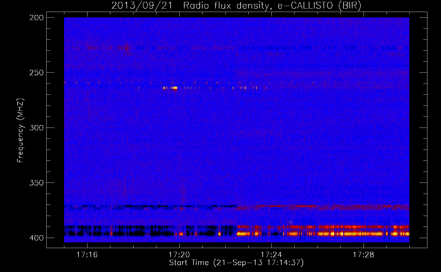Click the 17:20 time tick label
This screenshot has height=272, width=441.
click(179, 255)
